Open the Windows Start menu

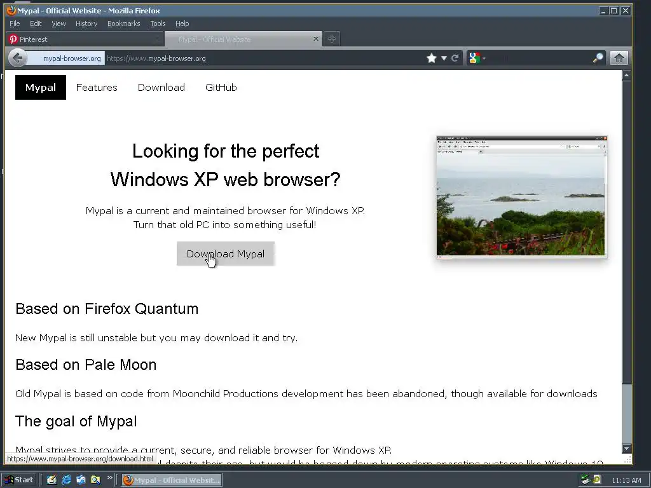(20, 480)
